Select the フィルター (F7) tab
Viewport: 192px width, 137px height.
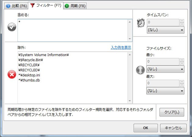[46, 5]
